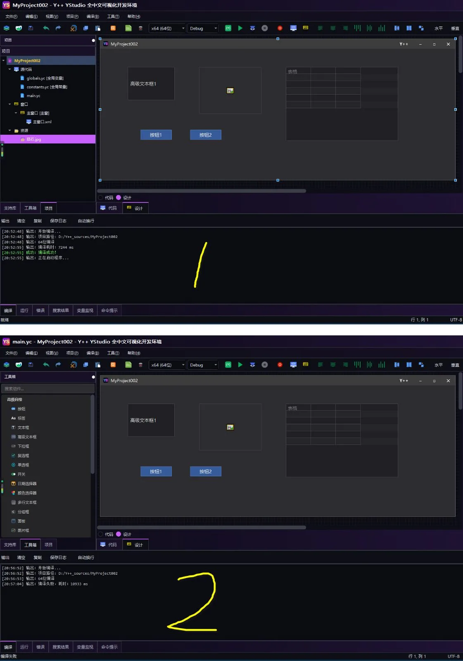
Task: Click the scissors cut icon in upper toolbar
Action: point(73,28)
